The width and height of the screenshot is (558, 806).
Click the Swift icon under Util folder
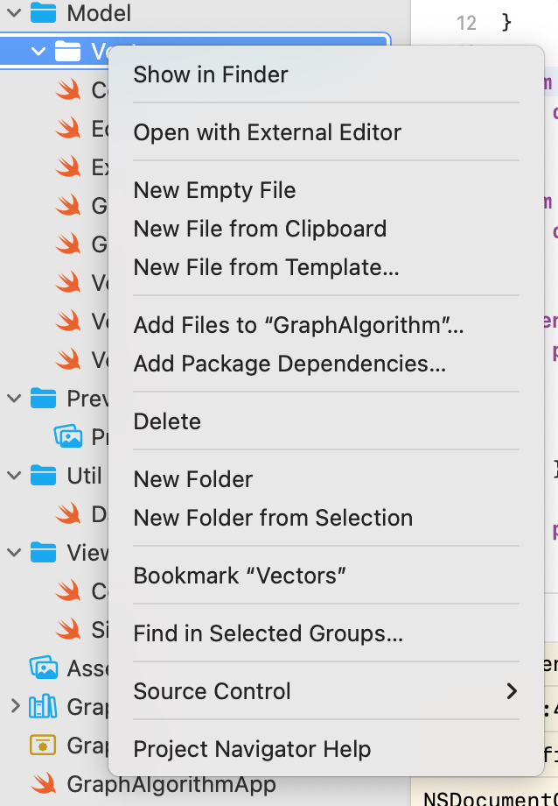coord(67,514)
